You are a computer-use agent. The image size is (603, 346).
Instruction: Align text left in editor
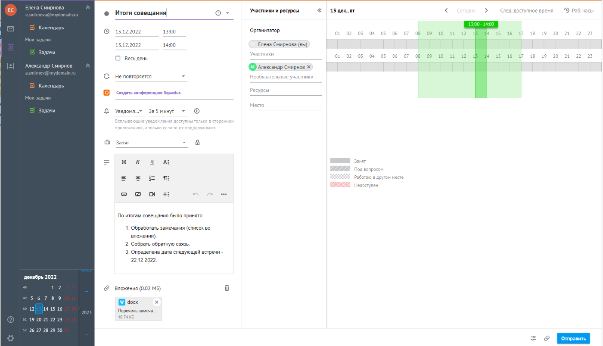tap(124, 178)
